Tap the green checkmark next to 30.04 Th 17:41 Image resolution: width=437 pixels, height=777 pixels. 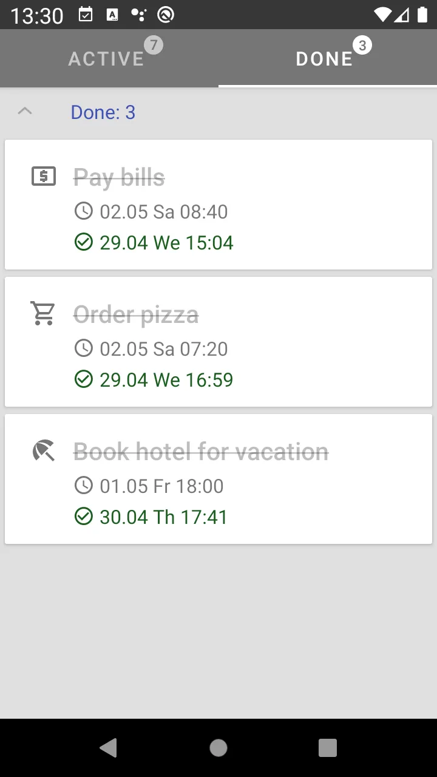tap(83, 517)
